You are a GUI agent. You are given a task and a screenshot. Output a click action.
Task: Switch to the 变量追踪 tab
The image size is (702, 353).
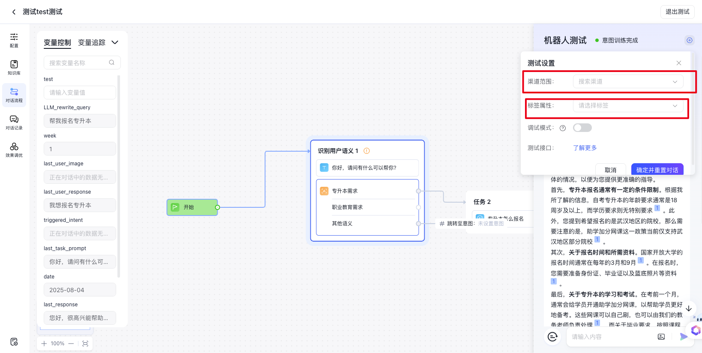92,42
